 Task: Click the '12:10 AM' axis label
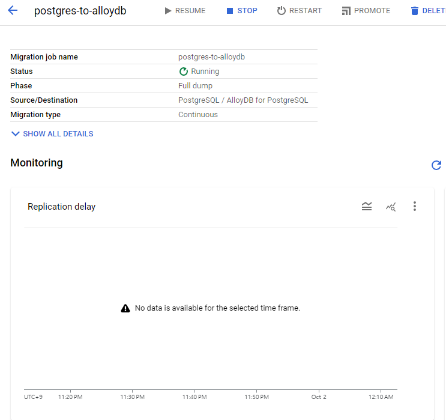[x=381, y=397]
